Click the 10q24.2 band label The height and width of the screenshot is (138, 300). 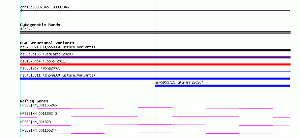(x=27, y=29)
